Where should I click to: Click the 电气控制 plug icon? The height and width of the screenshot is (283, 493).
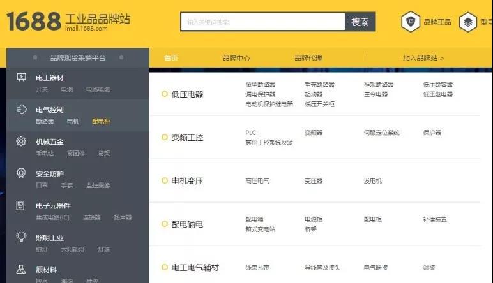pyautogui.click(x=21, y=110)
